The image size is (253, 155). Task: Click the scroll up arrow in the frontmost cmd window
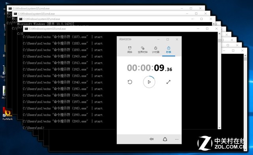pyautogui.click(x=219, y=34)
